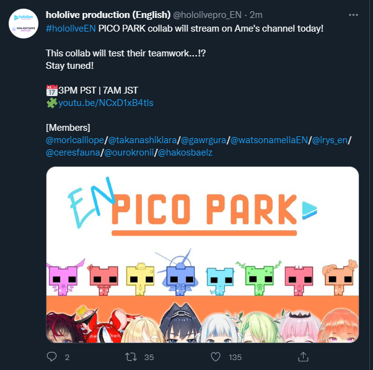Open the youtu.be/NCxD1xB4tls link
The width and height of the screenshot is (373, 370).
coord(105,103)
